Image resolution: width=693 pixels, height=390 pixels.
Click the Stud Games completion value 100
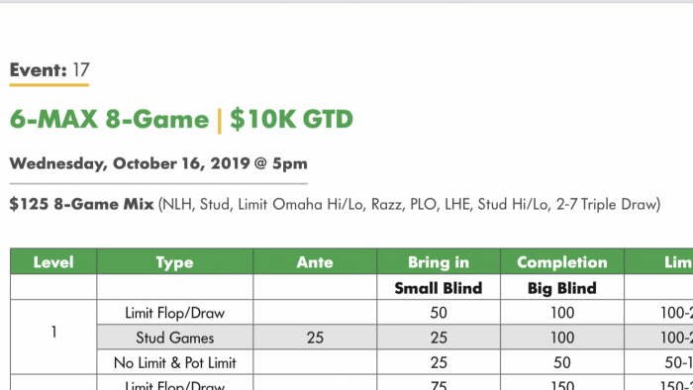(562, 338)
